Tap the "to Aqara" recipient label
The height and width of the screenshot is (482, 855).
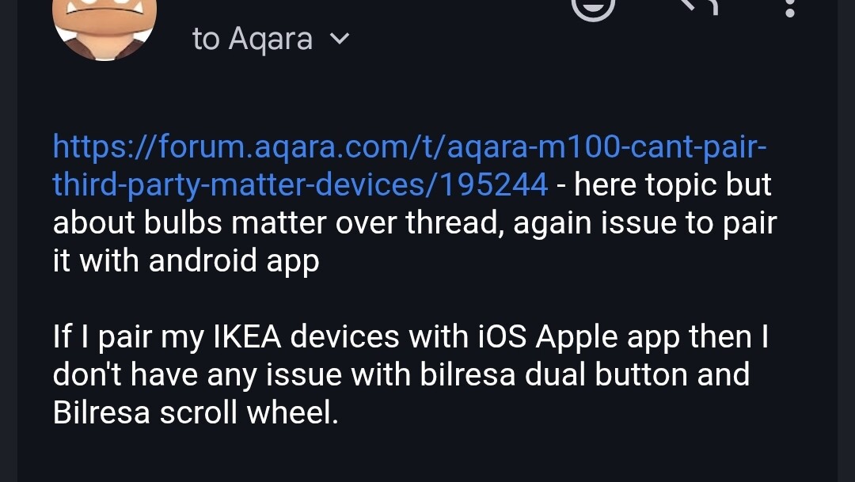tap(253, 39)
